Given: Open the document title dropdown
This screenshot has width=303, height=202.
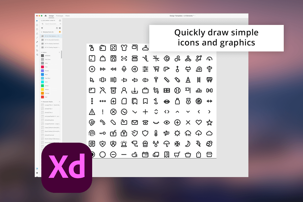Looking at the screenshot, I should [x=195, y=16].
